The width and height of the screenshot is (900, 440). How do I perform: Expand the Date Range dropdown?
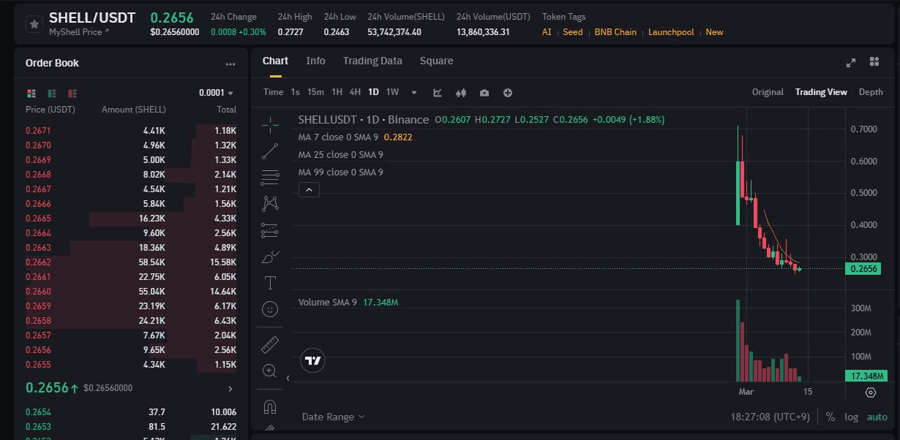[x=333, y=417]
